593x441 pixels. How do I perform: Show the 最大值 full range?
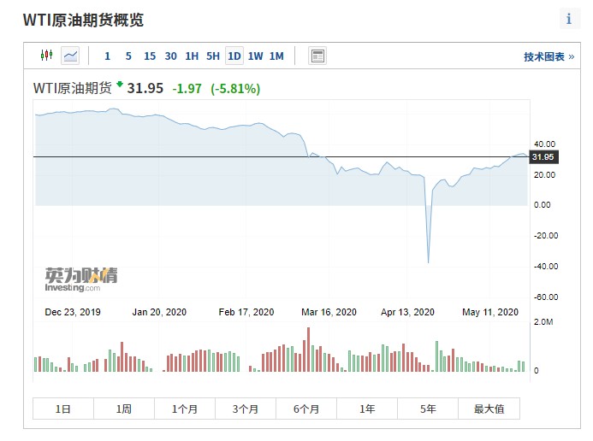(489, 409)
